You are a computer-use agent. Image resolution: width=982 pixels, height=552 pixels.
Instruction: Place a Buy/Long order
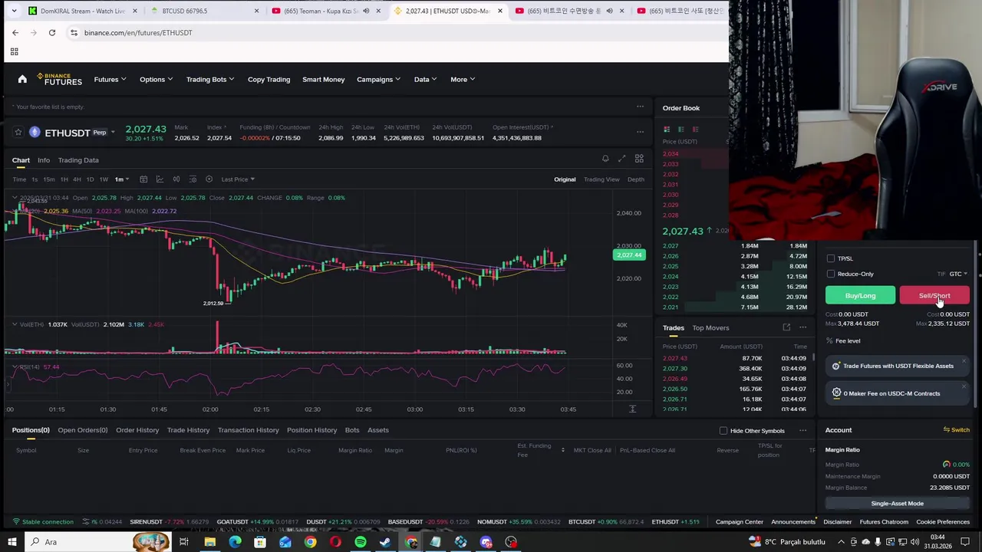tap(860, 296)
